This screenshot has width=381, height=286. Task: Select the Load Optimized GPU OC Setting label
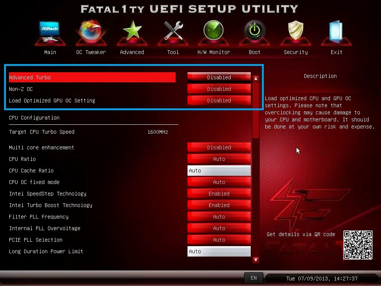tap(52, 101)
